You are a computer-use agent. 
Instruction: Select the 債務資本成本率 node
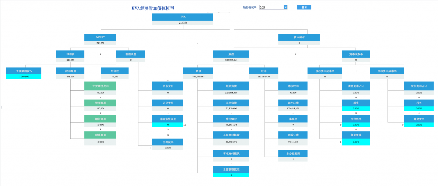tap(325, 71)
